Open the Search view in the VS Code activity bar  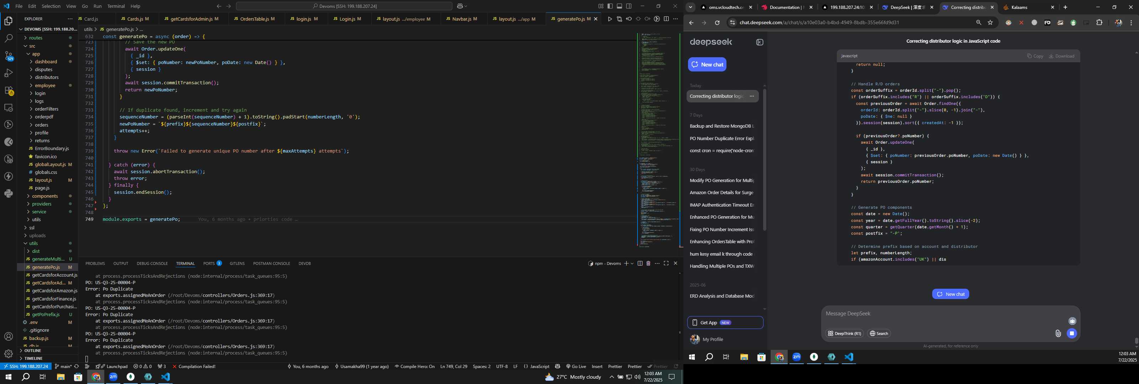point(9,38)
